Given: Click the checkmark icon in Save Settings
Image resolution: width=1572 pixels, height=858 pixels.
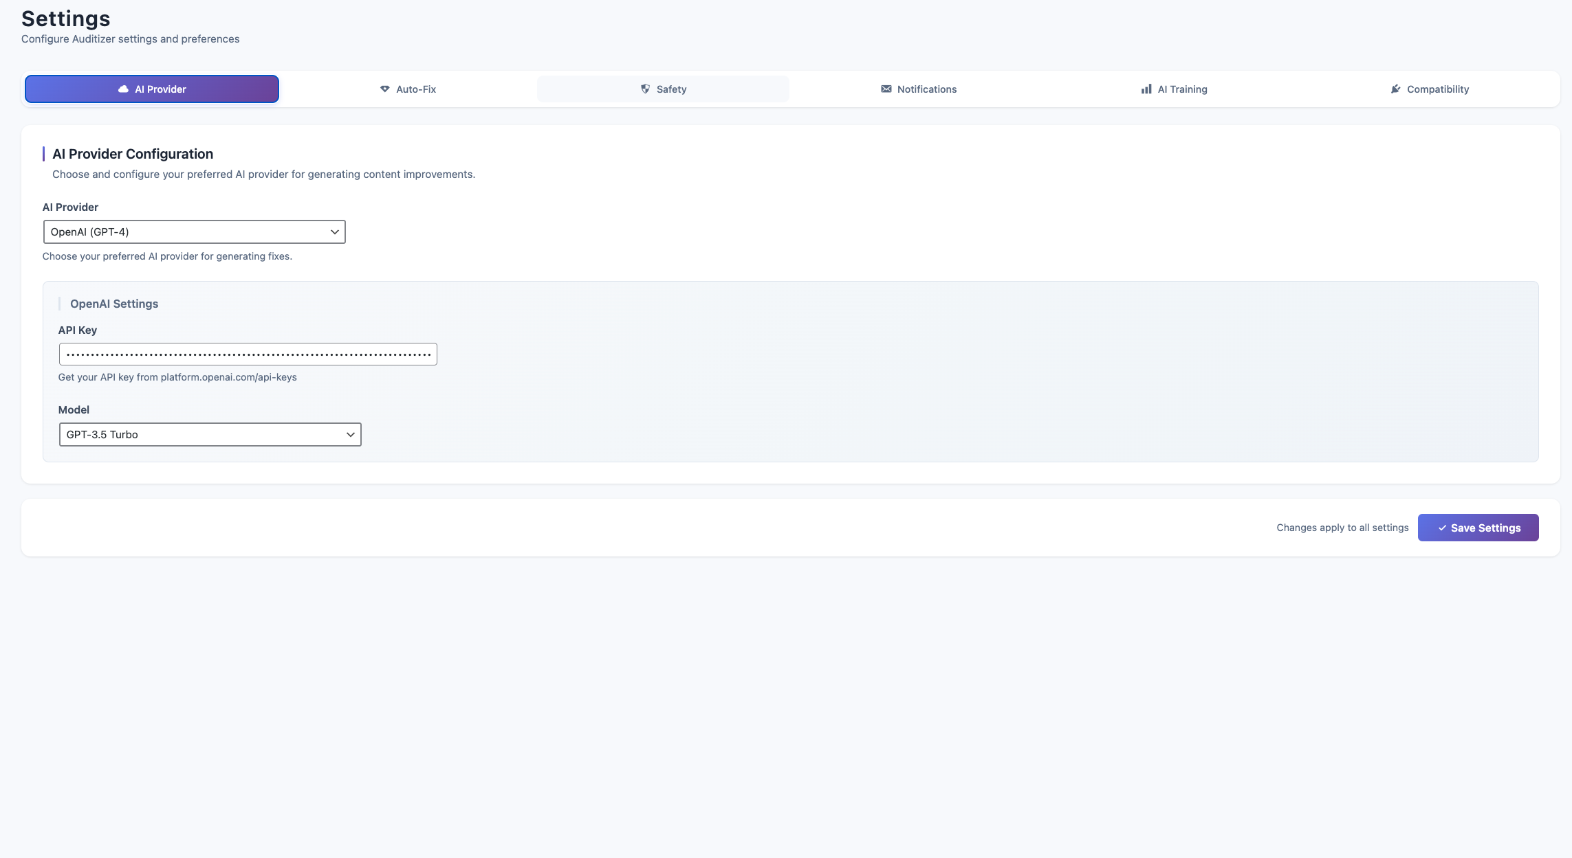Looking at the screenshot, I should click(1442, 528).
